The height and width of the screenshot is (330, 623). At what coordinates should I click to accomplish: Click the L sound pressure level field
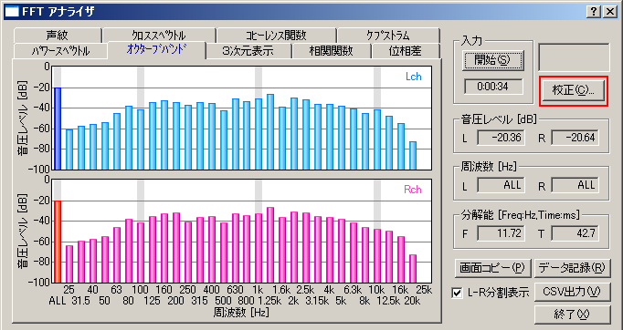tap(501, 138)
